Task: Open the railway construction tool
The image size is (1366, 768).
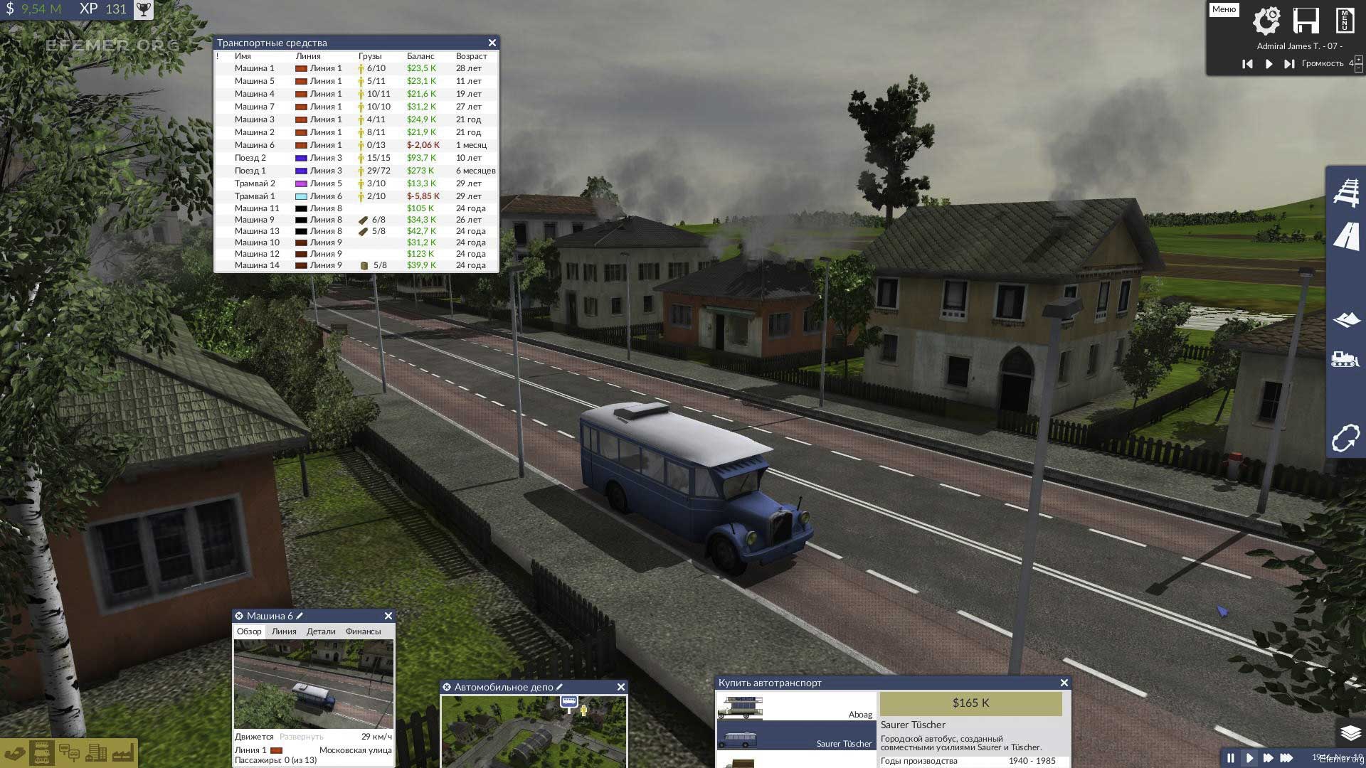Action: tap(1346, 192)
